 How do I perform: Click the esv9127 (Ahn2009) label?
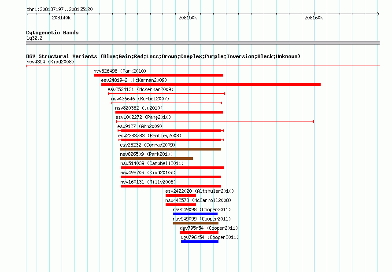(x=140, y=126)
